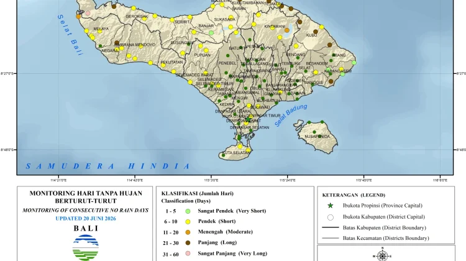The width and height of the screenshot is (466, 261).
Task: Click the Sangat Panjang (Very Long) label
Action: coord(233,254)
